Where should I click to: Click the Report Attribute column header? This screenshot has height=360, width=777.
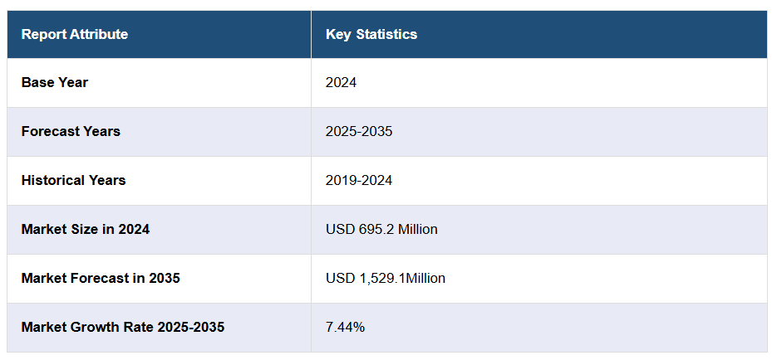click(75, 34)
